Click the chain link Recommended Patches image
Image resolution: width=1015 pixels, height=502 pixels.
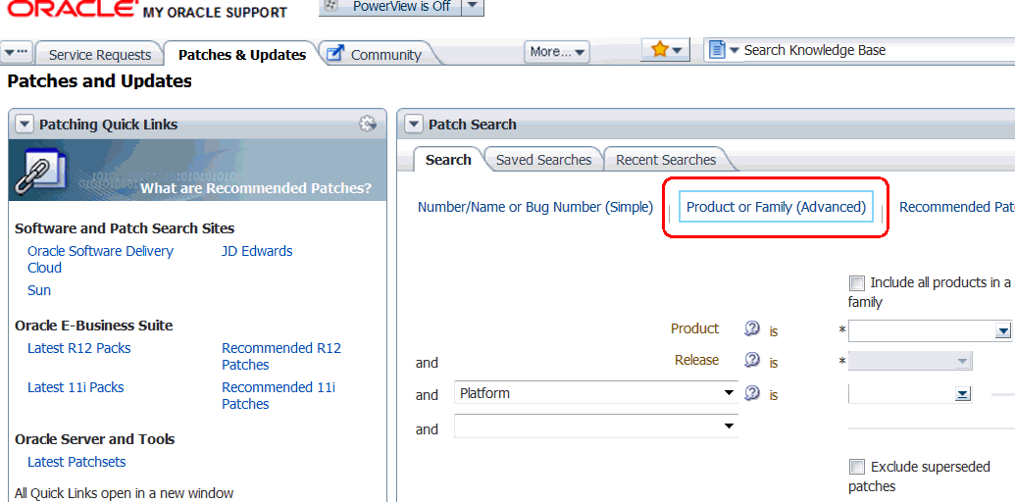(x=40, y=170)
